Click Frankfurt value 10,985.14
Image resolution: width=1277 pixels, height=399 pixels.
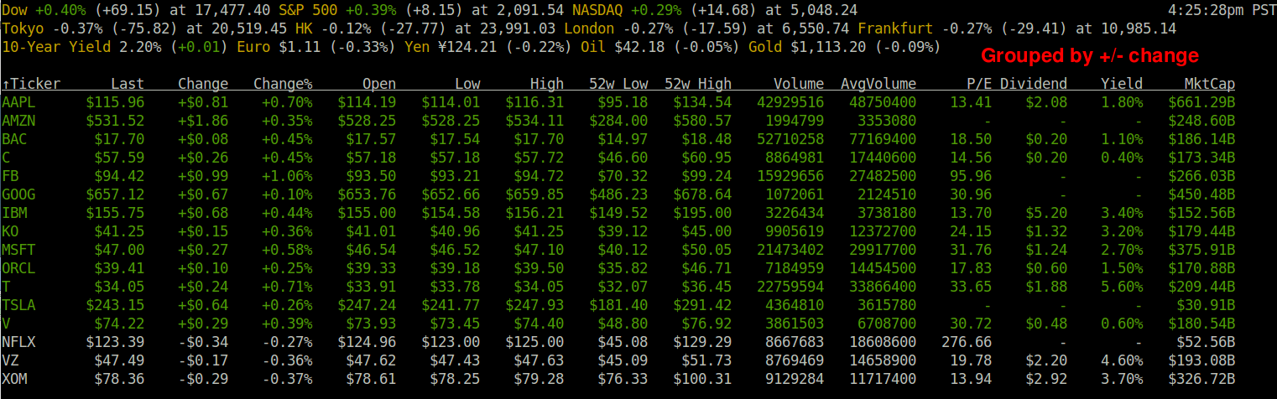[1139, 28]
